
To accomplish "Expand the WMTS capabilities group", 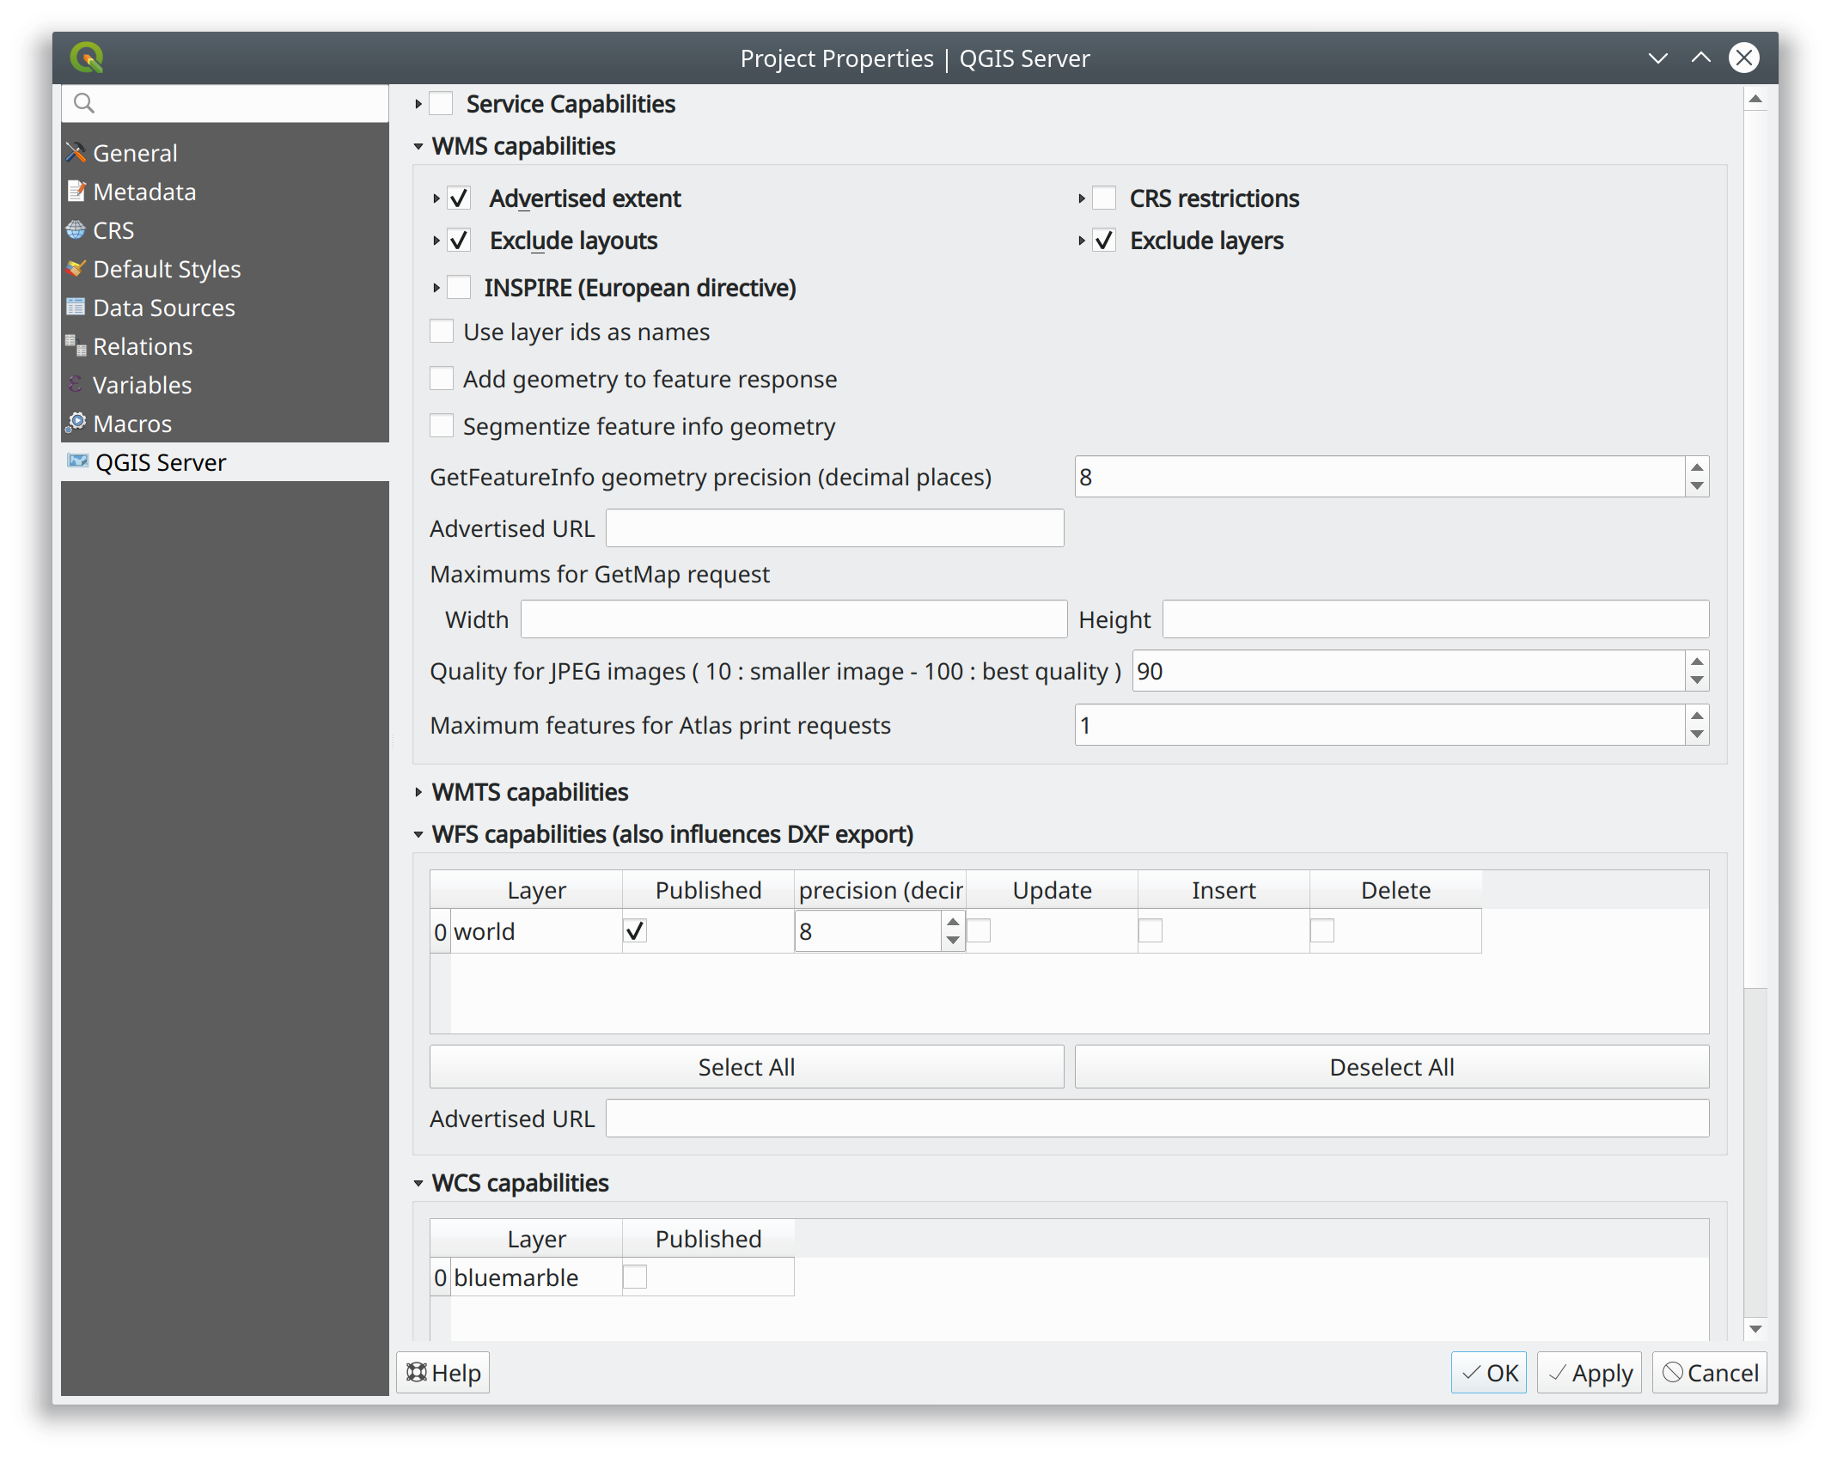I will click(x=418, y=792).
